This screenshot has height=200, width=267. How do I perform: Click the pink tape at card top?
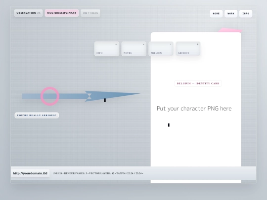click(230, 30)
